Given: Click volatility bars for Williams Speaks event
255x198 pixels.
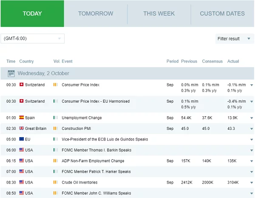Looking at the screenshot, I should 55,193.
